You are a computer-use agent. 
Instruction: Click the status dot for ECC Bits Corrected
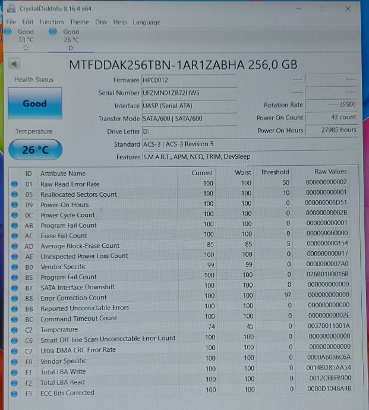(x=15, y=393)
